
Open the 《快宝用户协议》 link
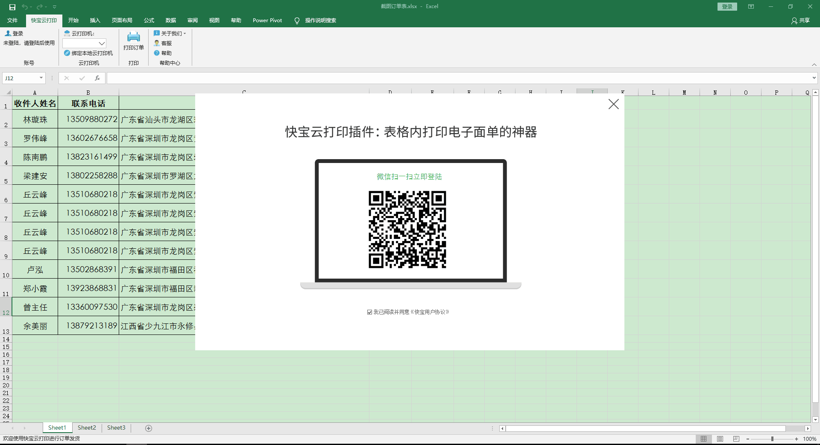pos(430,312)
